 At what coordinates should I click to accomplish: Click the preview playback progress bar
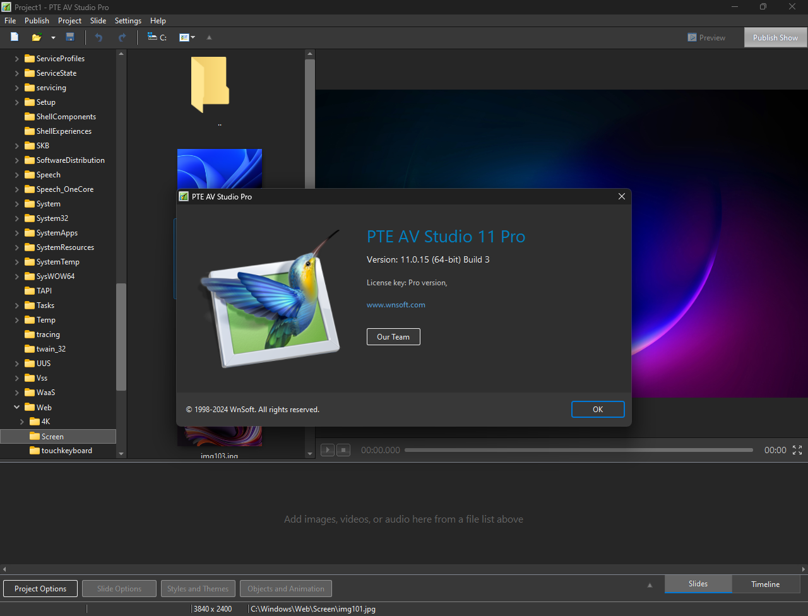(x=579, y=450)
